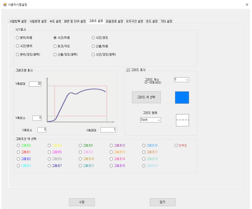
Task: Select the 항복점 color radio
Action: click(181, 146)
